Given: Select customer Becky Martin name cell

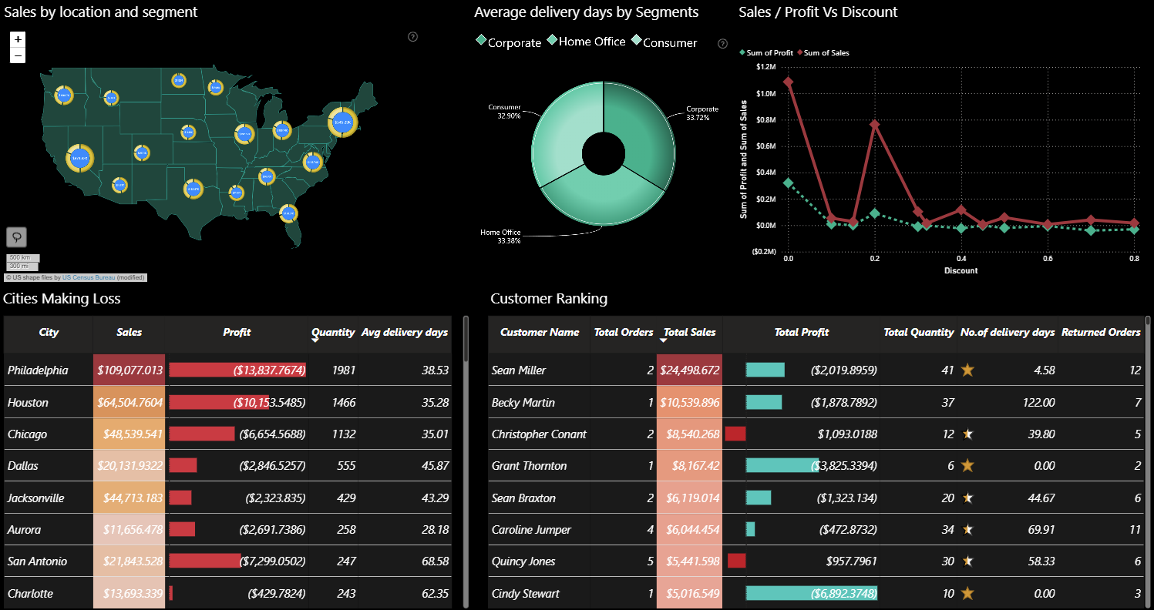Looking at the screenshot, I should tap(540, 403).
